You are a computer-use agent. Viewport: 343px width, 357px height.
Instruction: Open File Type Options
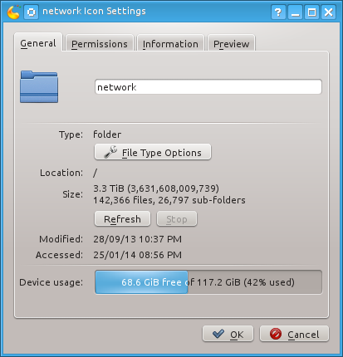(x=153, y=152)
